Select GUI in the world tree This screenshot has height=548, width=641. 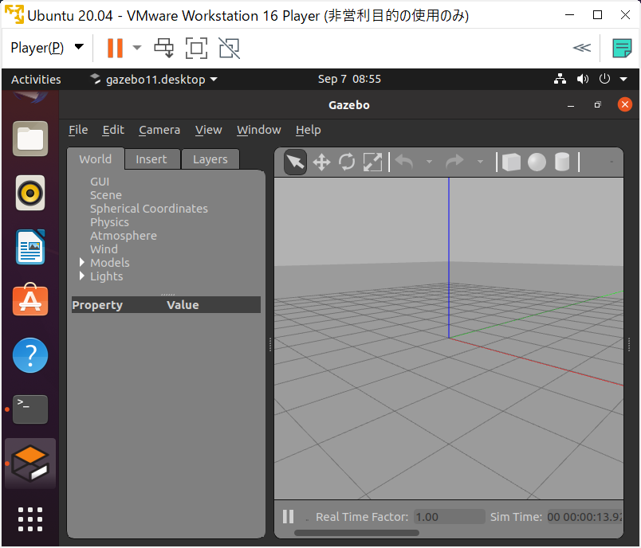(100, 182)
